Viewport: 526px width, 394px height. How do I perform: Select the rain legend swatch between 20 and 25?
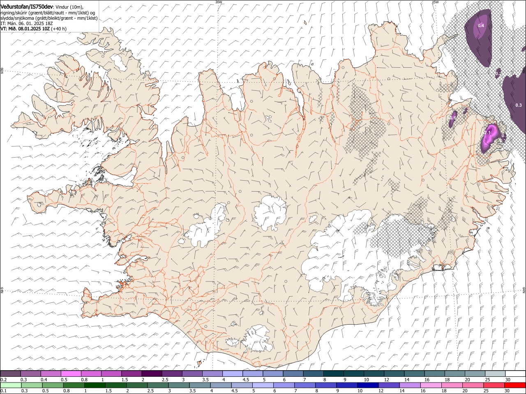pyautogui.click(x=473, y=385)
